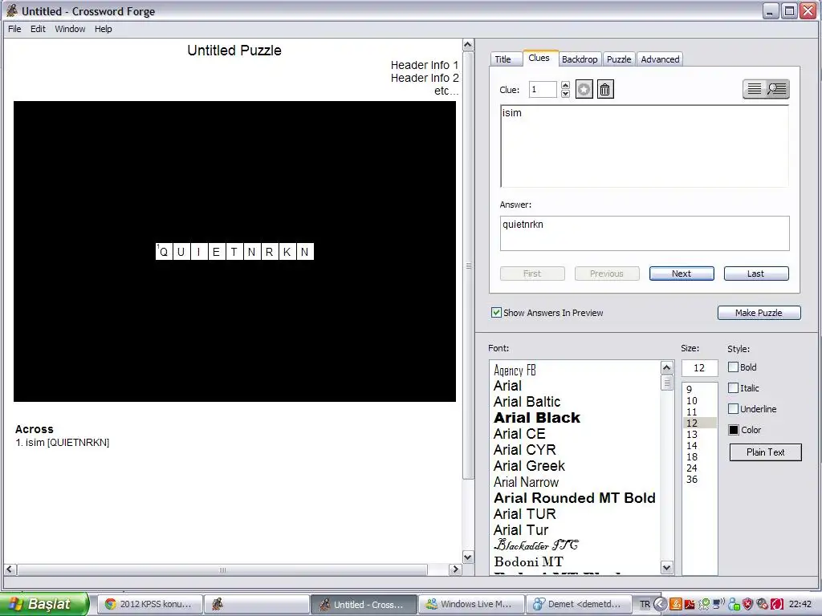Select the Clues tab
Viewport: 822px width, 616px height.
539,58
